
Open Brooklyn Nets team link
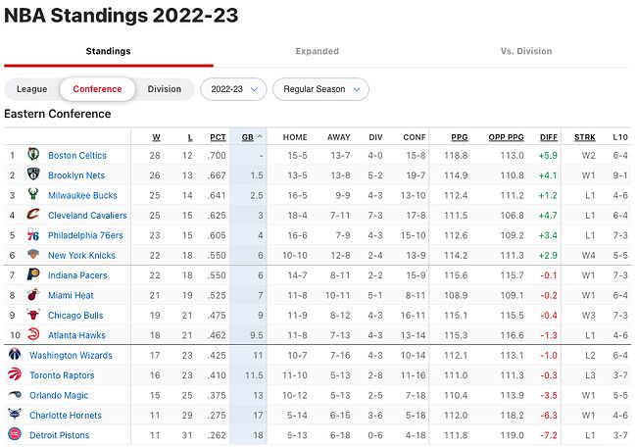click(x=76, y=175)
